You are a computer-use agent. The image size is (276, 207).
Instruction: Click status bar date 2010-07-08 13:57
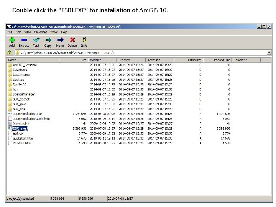click(120, 199)
